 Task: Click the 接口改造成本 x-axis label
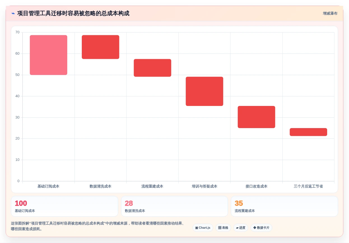(257, 186)
